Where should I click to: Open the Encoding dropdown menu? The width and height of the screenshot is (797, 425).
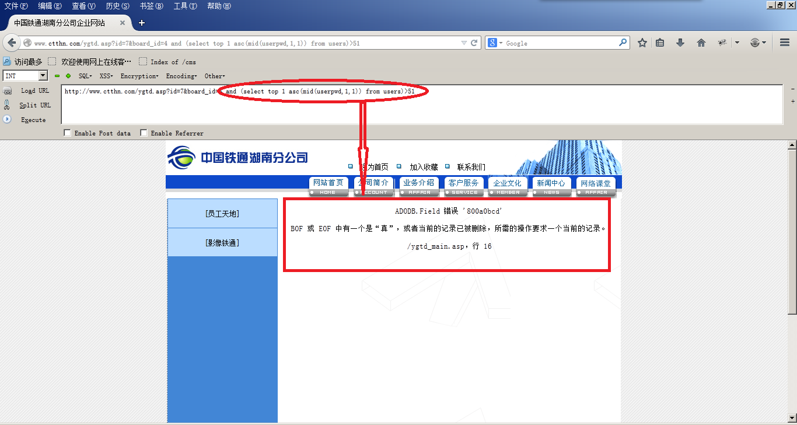[181, 76]
